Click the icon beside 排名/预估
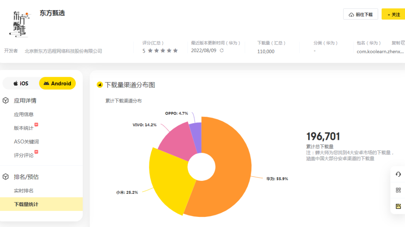Viewport: 405px width, 227px height. [x=5, y=177]
